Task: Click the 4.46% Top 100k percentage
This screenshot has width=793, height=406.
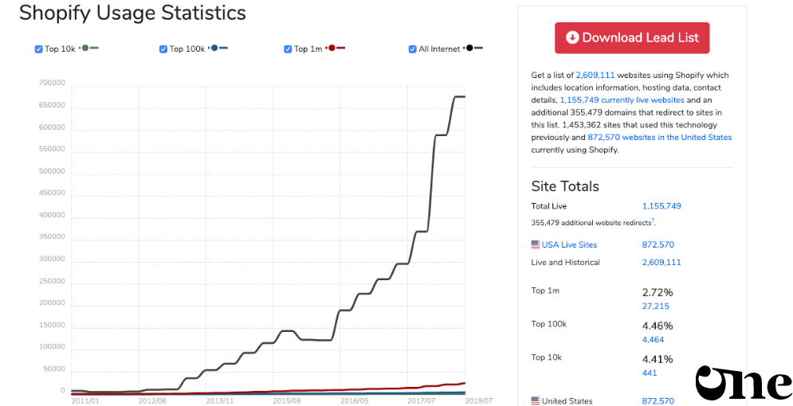Action: pos(658,326)
